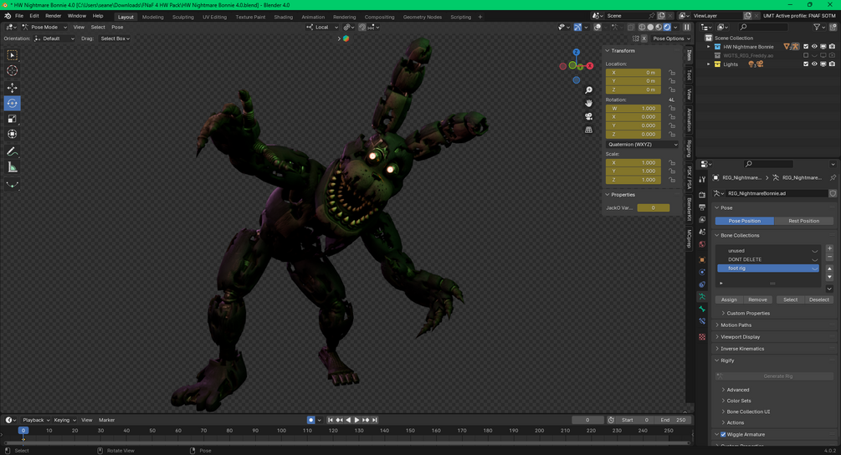Open the Quaternion (WXYZ) rotation mode dropdown
This screenshot has height=455, width=841.
click(642, 144)
